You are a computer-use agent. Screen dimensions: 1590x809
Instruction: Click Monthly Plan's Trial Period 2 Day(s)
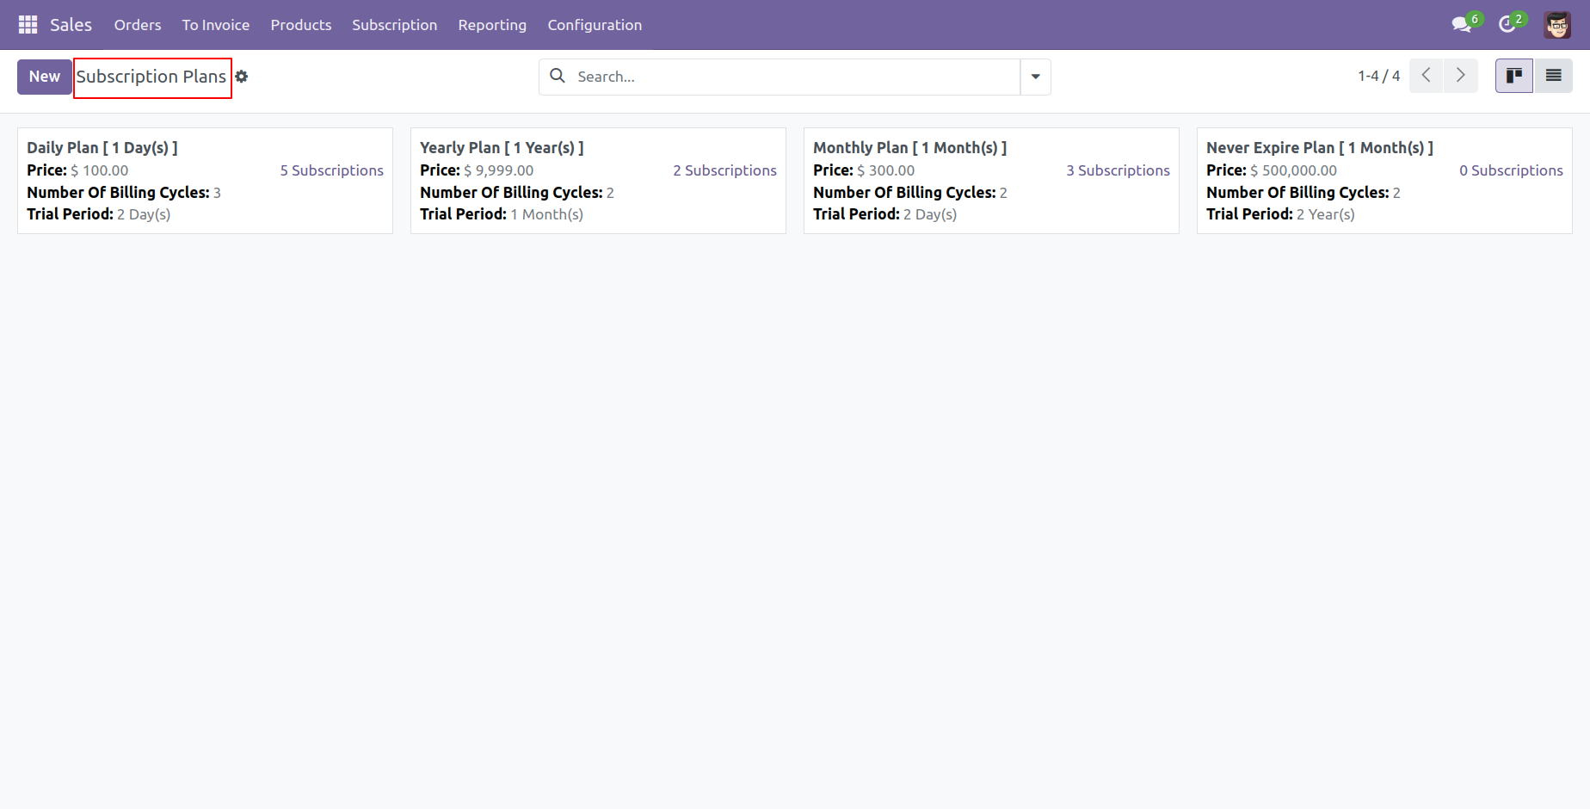(885, 214)
